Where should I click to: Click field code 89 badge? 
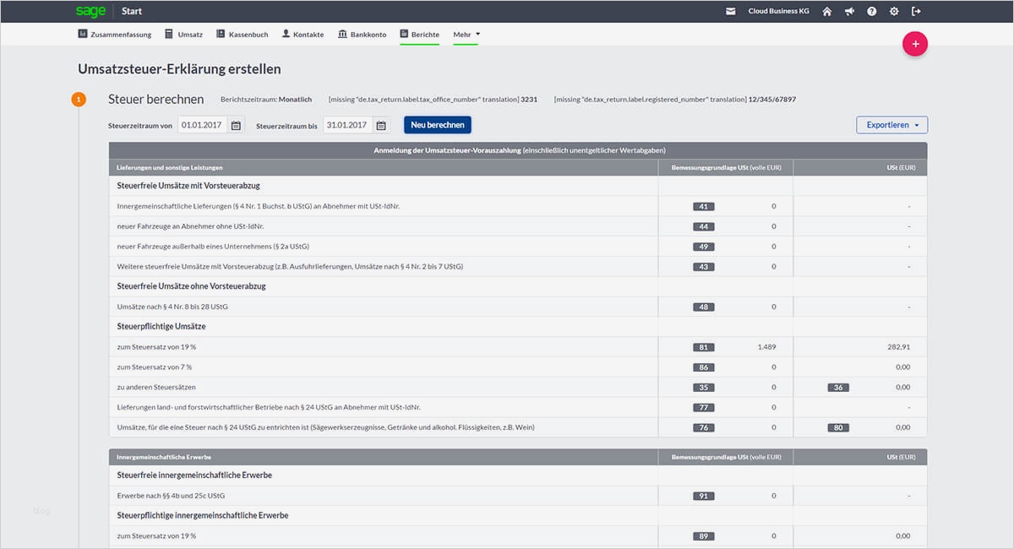point(704,536)
